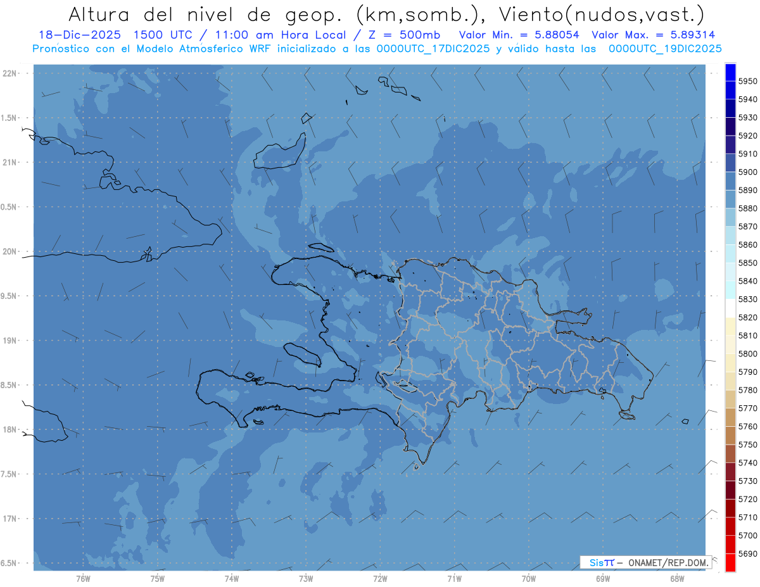
Task: Click the 69W longitude axis label
Action: (x=603, y=578)
